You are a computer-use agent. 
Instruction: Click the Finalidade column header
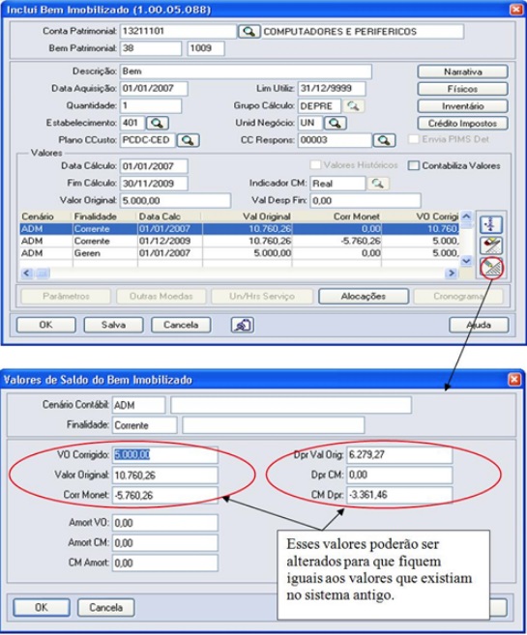104,216
